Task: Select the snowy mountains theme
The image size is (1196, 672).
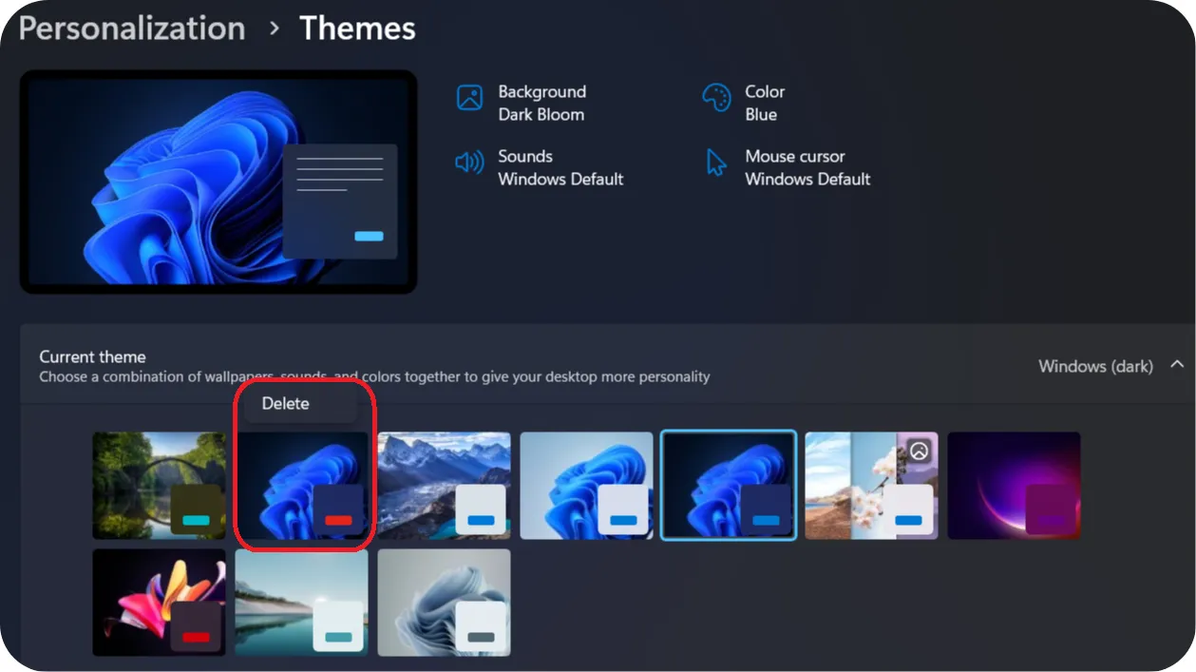Action: pos(445,486)
